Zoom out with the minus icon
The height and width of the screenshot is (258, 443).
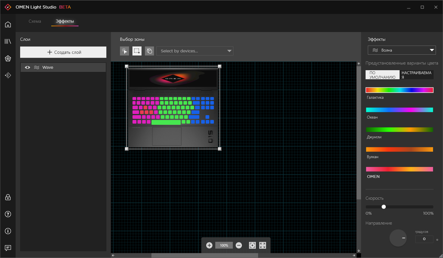coord(239,246)
